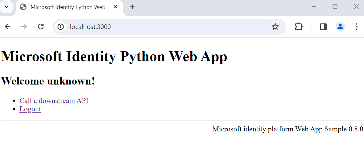Click the forward navigation arrow
The height and width of the screenshot is (165, 364).
coord(24,27)
